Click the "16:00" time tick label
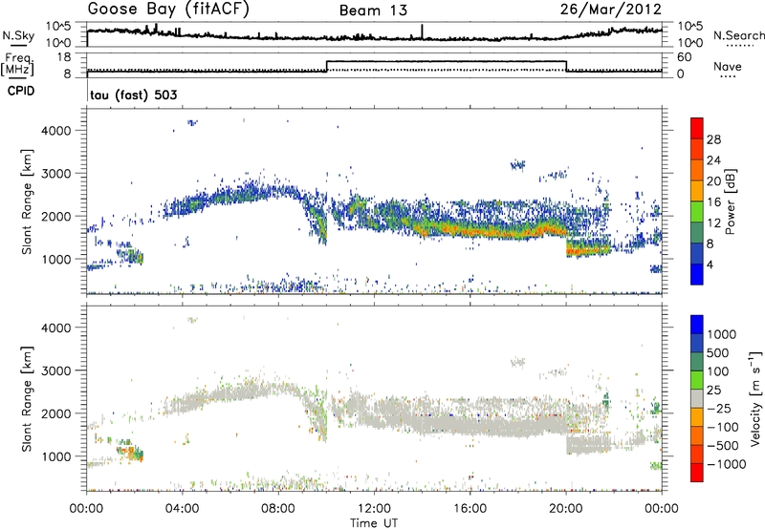 pyautogui.click(x=470, y=509)
